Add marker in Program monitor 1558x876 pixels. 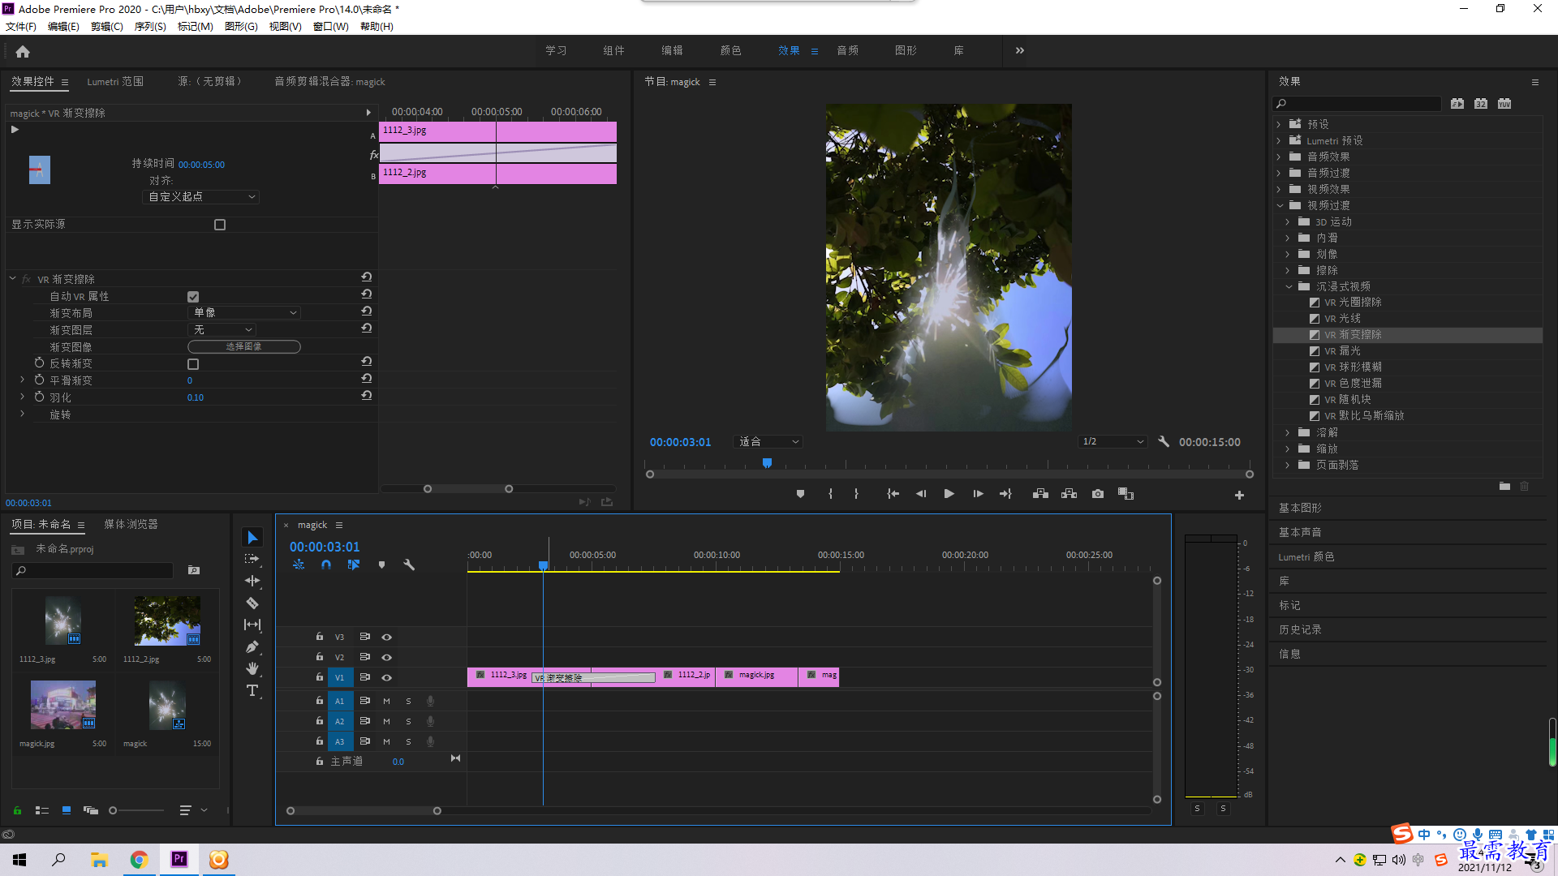tap(800, 494)
